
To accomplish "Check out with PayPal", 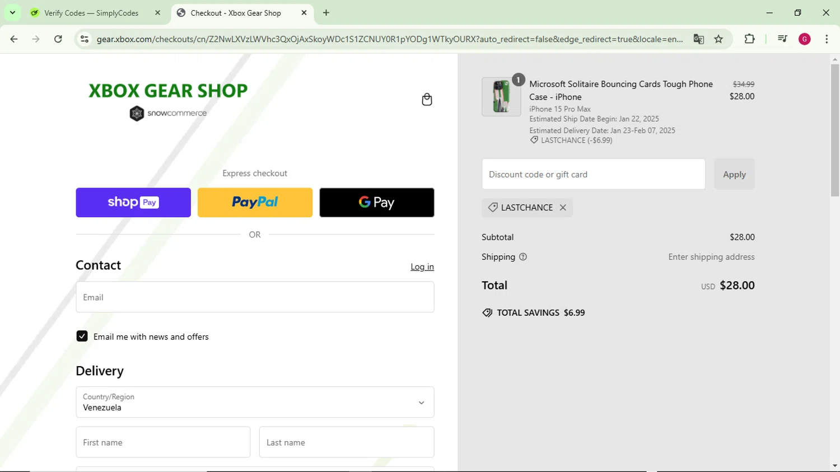I will (255, 203).
